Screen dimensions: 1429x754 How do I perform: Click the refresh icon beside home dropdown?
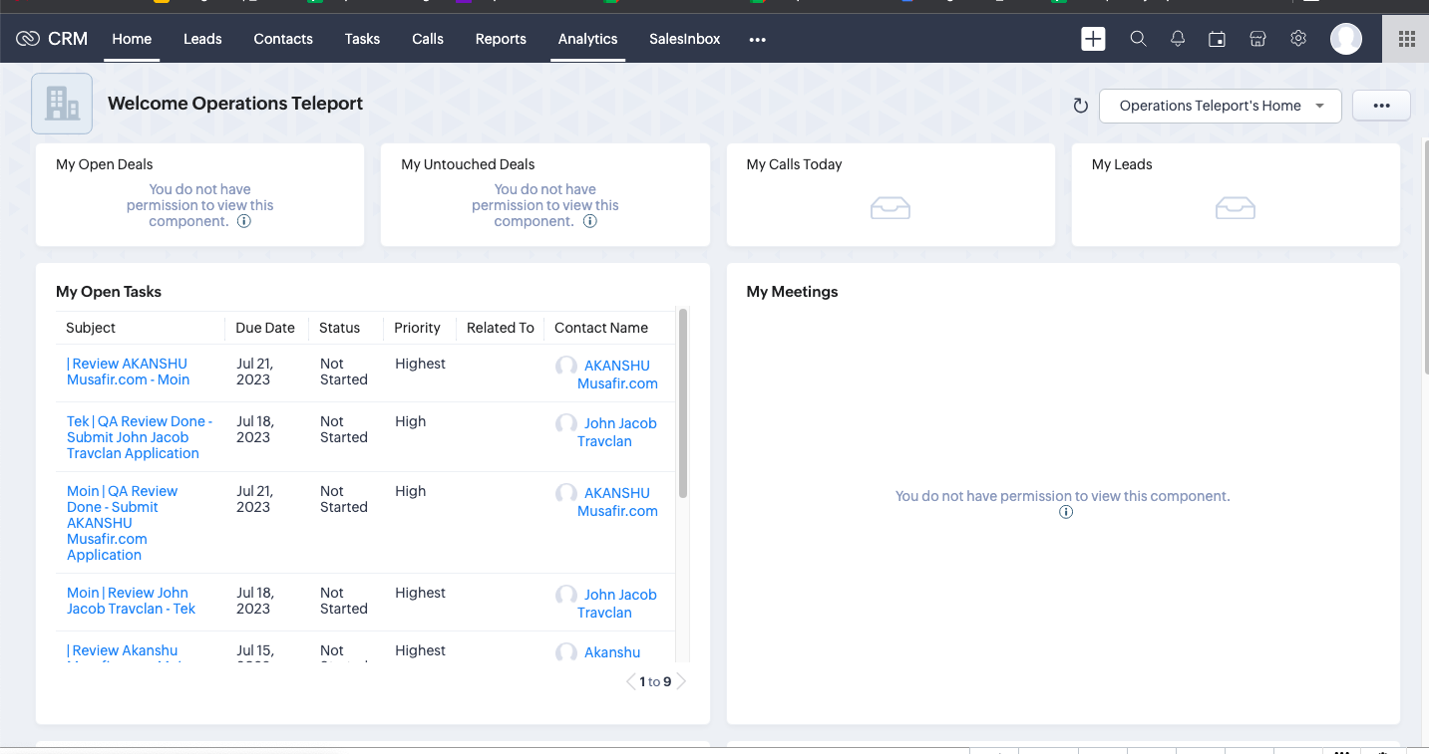pos(1080,106)
